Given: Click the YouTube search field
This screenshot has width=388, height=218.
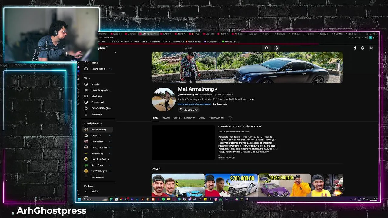Looking at the screenshot, I should 223,48.
